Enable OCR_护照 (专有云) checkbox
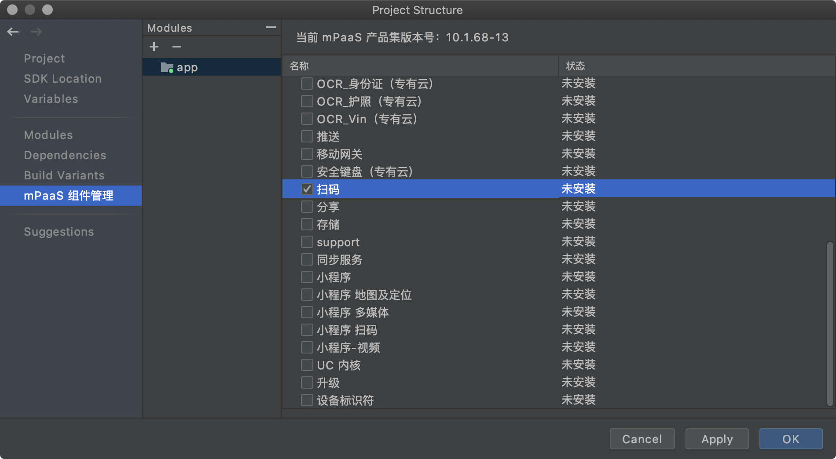Viewport: 836px width, 459px height. tap(307, 101)
